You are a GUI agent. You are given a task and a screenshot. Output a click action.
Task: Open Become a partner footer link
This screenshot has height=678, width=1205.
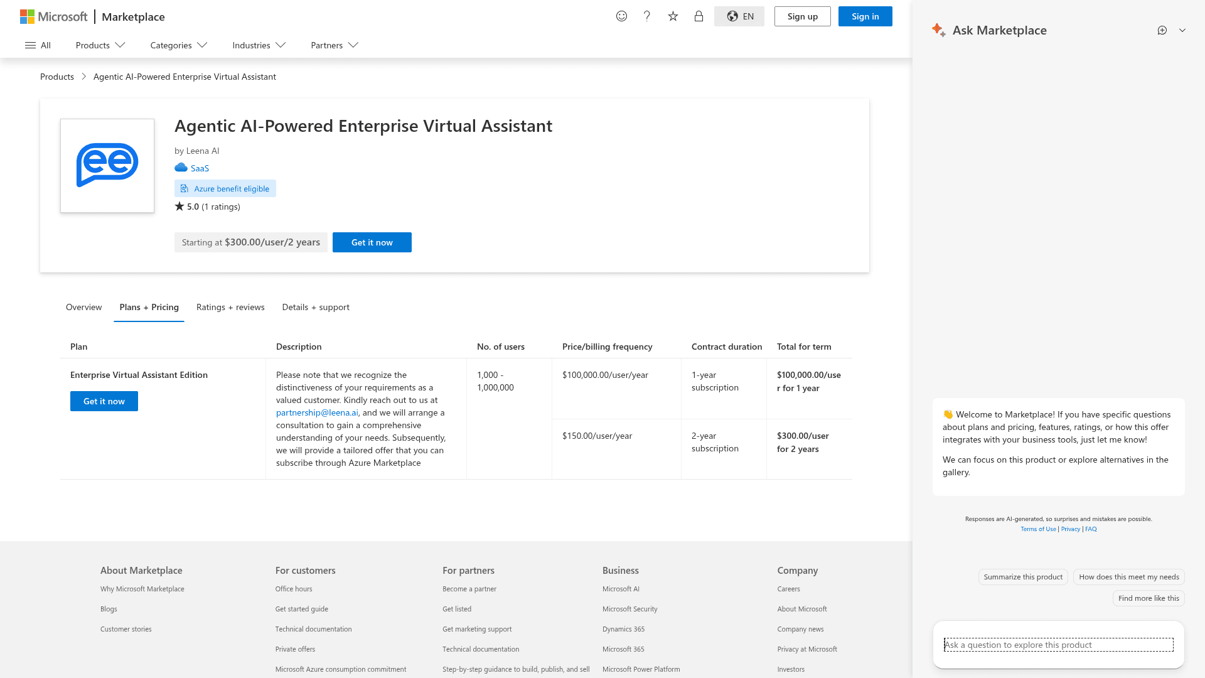469,589
